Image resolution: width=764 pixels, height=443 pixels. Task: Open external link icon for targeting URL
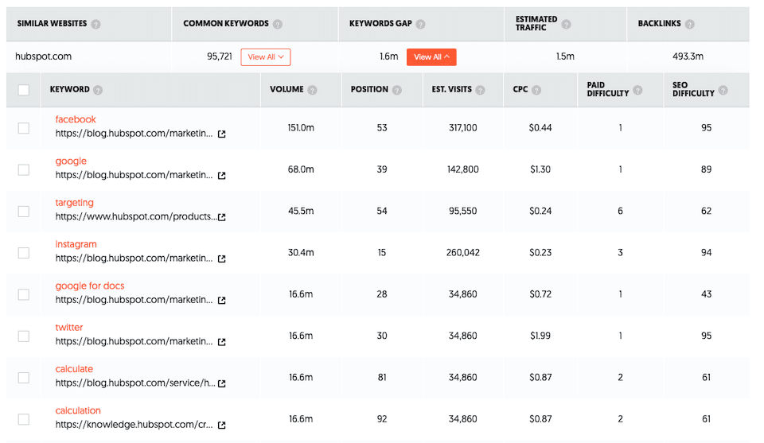222,217
